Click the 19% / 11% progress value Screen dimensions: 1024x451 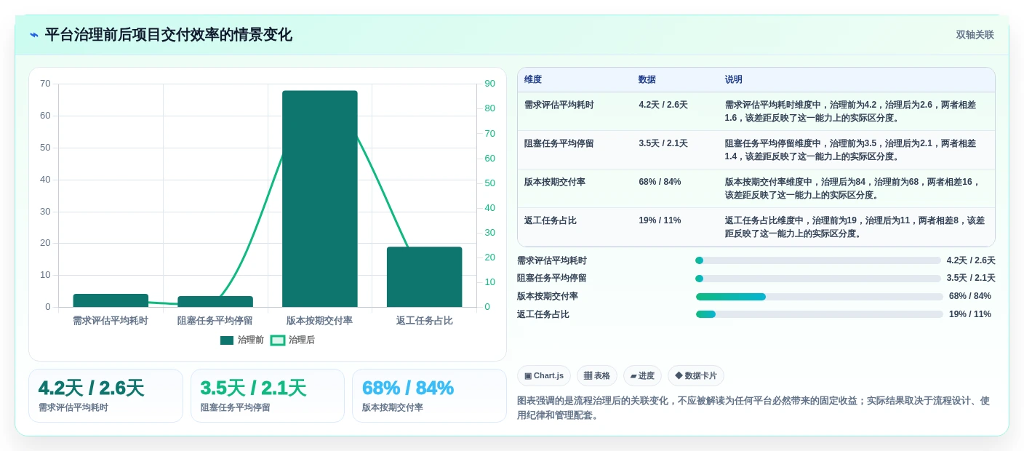coord(970,314)
